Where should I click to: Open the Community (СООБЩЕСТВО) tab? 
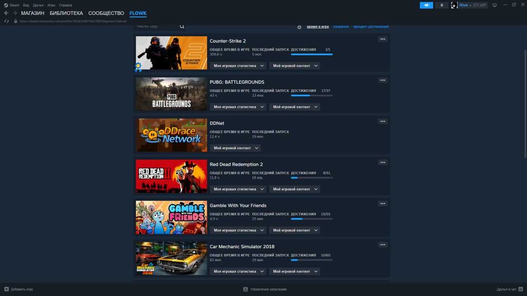click(x=106, y=13)
